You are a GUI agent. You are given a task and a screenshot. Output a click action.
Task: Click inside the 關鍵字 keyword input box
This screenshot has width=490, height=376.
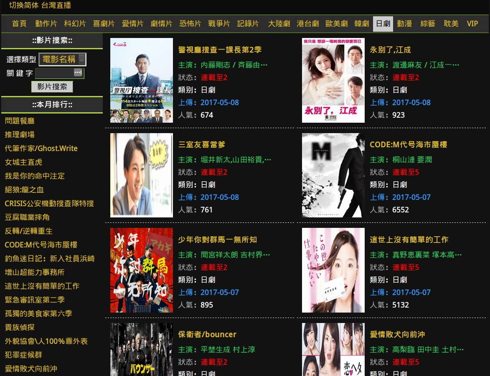57,73
